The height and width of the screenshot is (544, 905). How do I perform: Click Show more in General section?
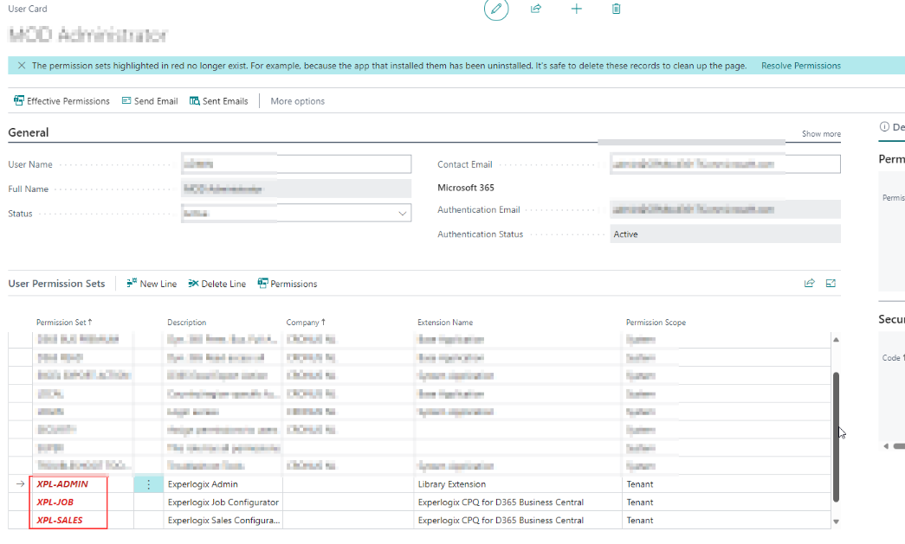coord(821,134)
